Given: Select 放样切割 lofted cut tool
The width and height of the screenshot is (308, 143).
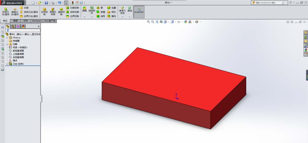Looking at the screenshot, I should (72, 12).
